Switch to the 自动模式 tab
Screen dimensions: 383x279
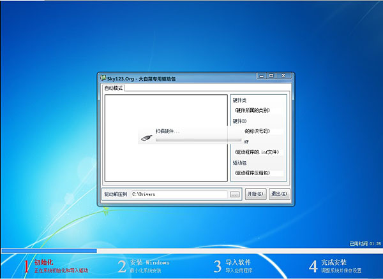pyautogui.click(x=113, y=88)
